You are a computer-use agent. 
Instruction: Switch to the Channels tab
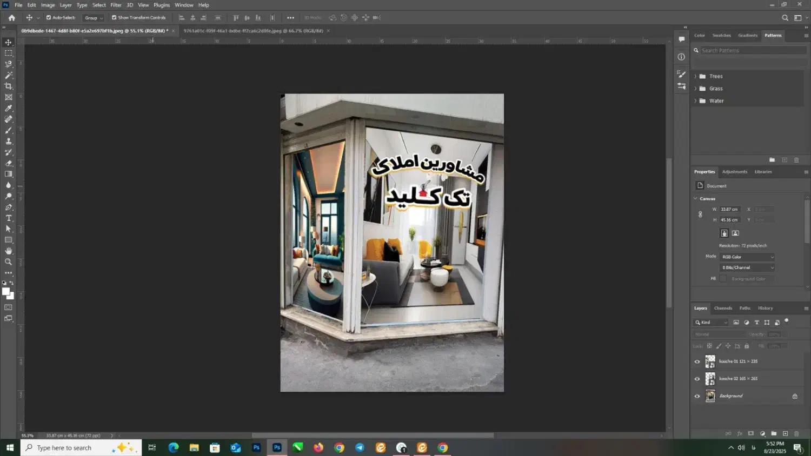point(723,309)
